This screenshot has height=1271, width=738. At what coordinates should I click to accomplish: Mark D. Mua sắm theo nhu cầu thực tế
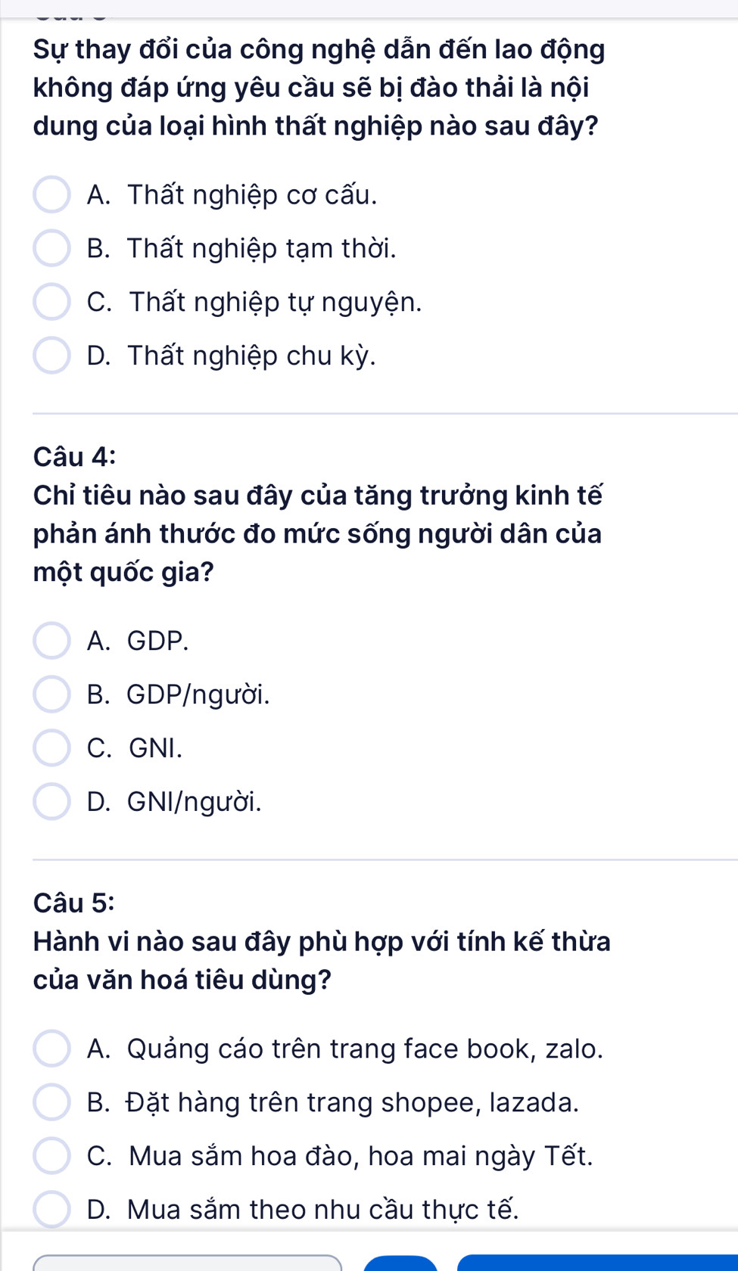(52, 1209)
